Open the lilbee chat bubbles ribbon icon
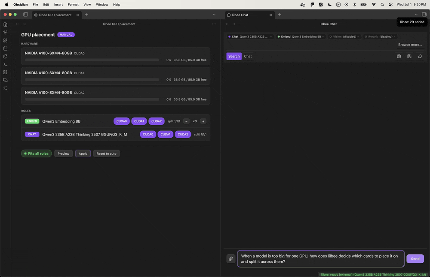The image size is (430, 277). 5,80
